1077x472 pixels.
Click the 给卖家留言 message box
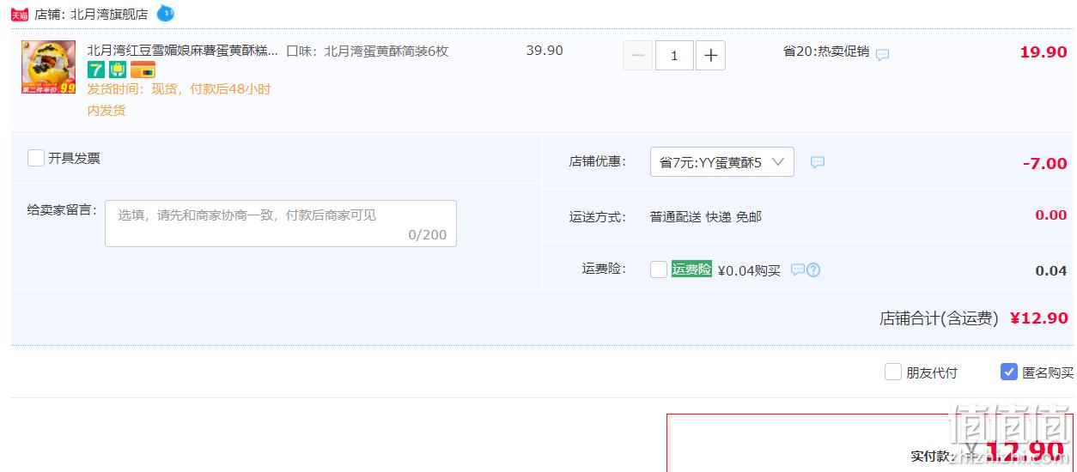(281, 223)
